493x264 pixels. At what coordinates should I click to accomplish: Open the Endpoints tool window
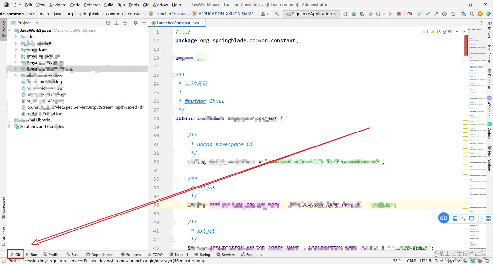pos(251,254)
